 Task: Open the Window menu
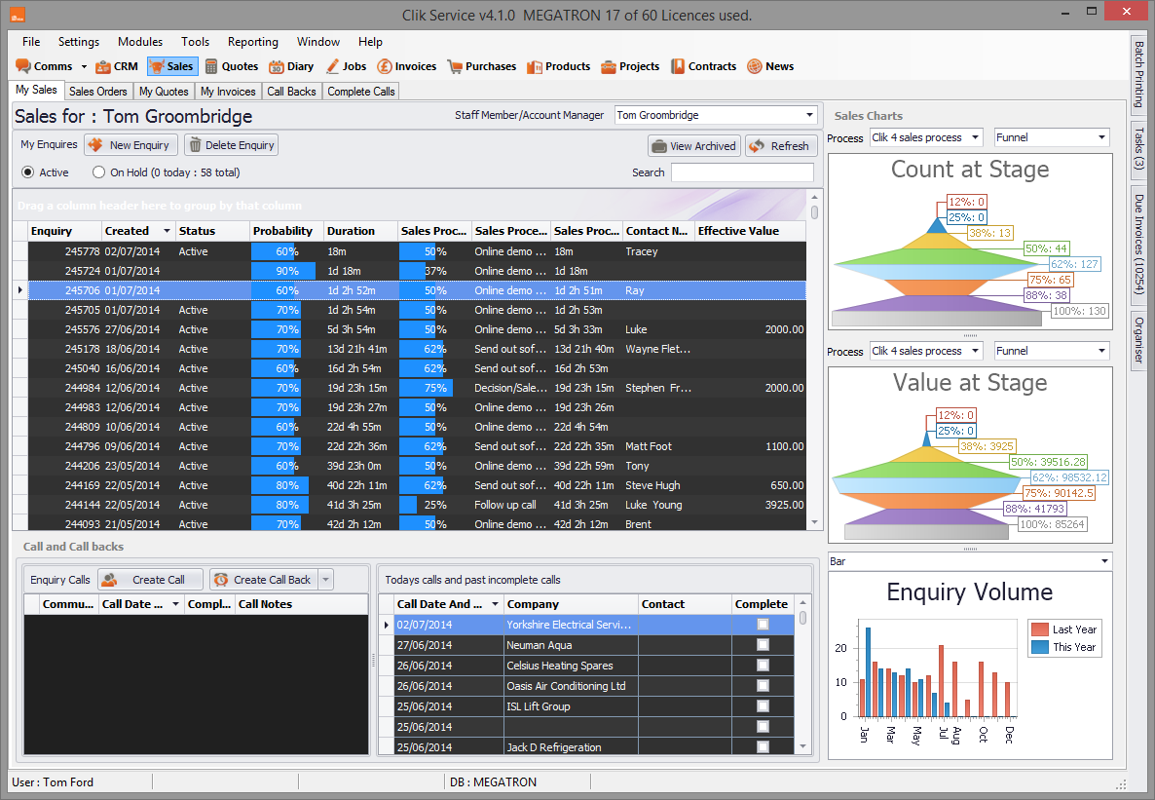pos(318,42)
